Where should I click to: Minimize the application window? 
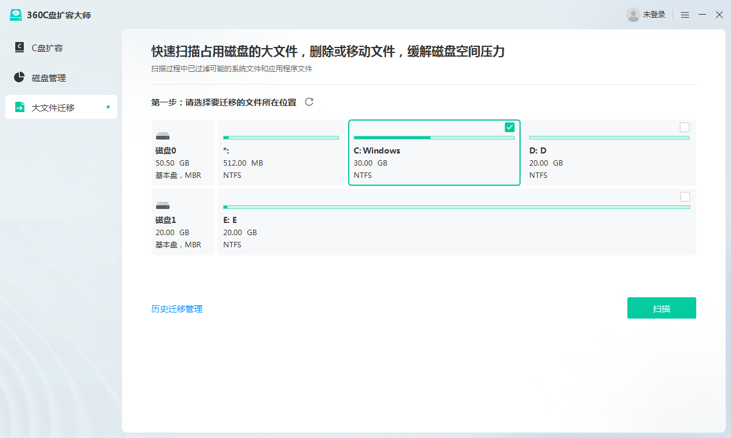click(702, 15)
